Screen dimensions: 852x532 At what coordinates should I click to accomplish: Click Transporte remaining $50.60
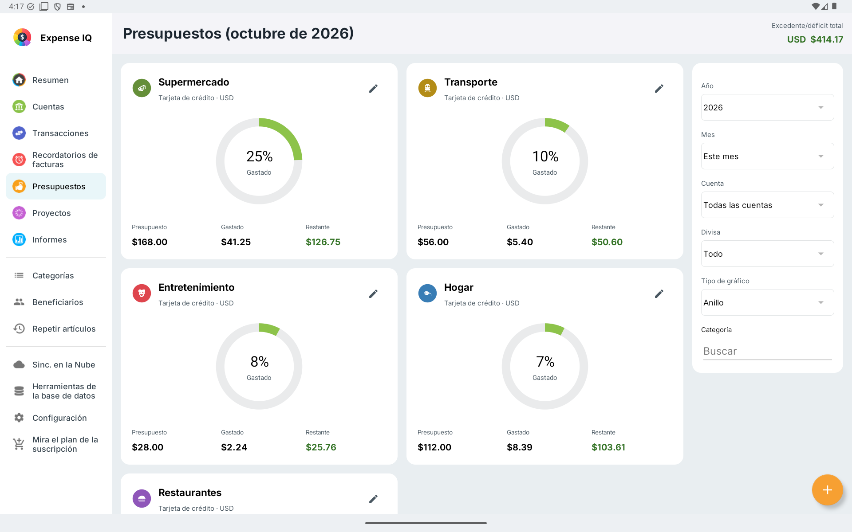(x=607, y=242)
